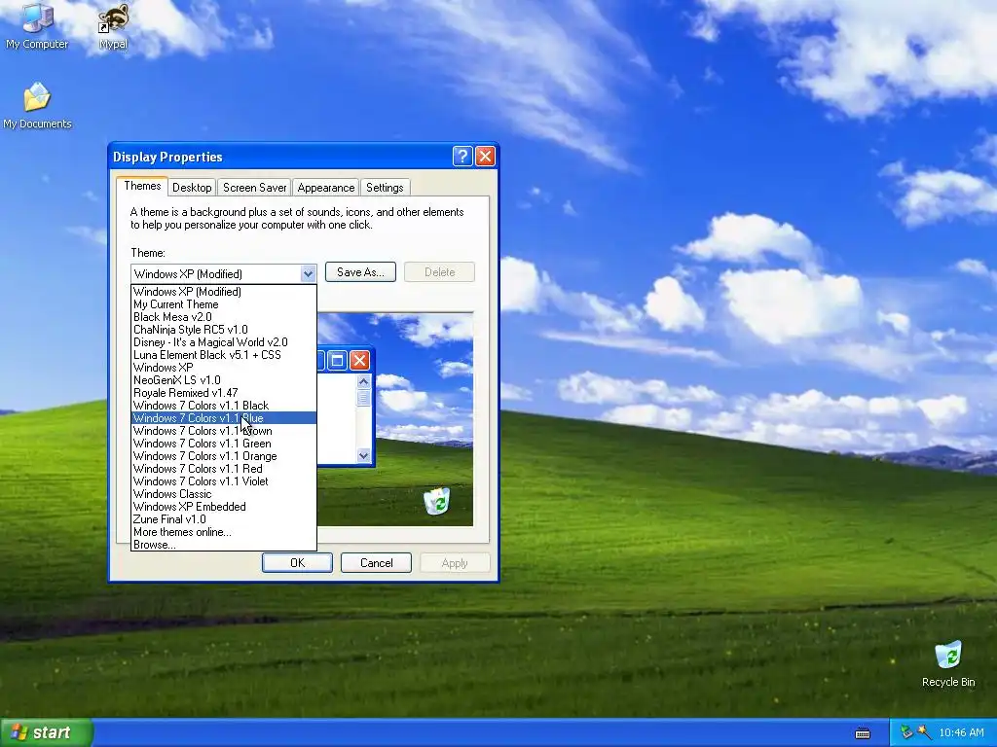Select NeoGeniX LS v1.0 theme
Screen dimensions: 997x747
coord(223,380)
